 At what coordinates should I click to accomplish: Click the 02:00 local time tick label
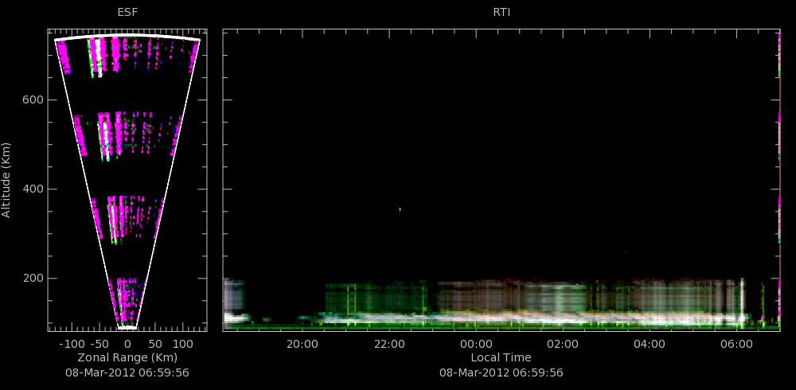[x=563, y=345]
